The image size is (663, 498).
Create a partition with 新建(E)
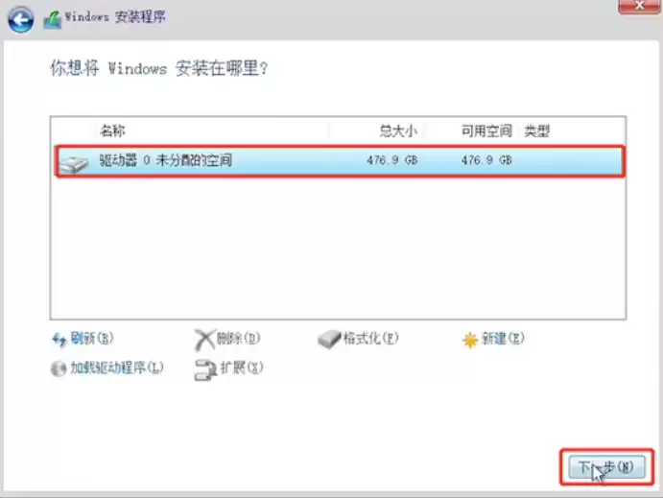tap(503, 338)
